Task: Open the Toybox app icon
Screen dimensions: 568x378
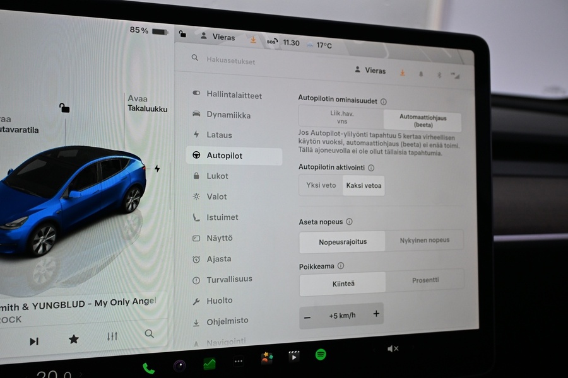Action: (266, 357)
